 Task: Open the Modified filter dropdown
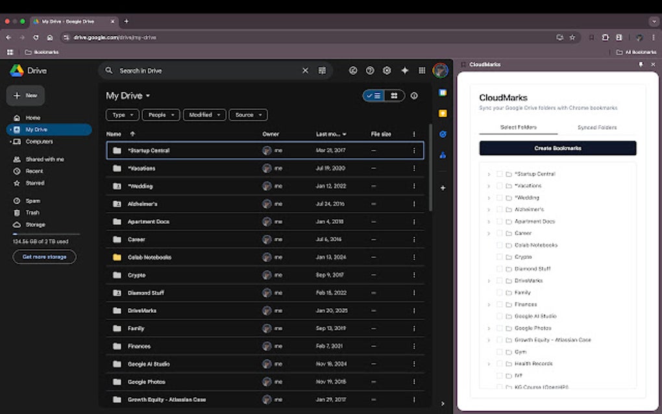204,115
